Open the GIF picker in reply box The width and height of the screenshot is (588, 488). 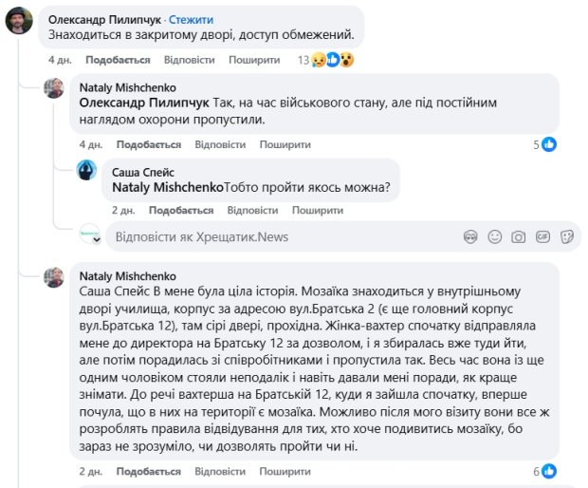coord(543,235)
